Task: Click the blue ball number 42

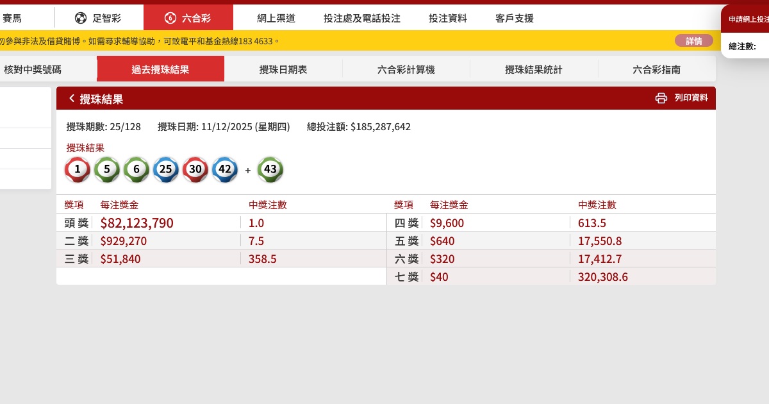Action: coord(224,170)
